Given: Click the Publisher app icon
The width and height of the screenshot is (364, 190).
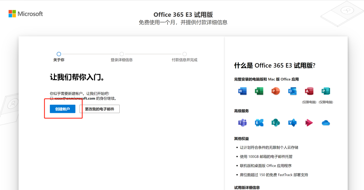Looking at the screenshot, I should point(326,91).
